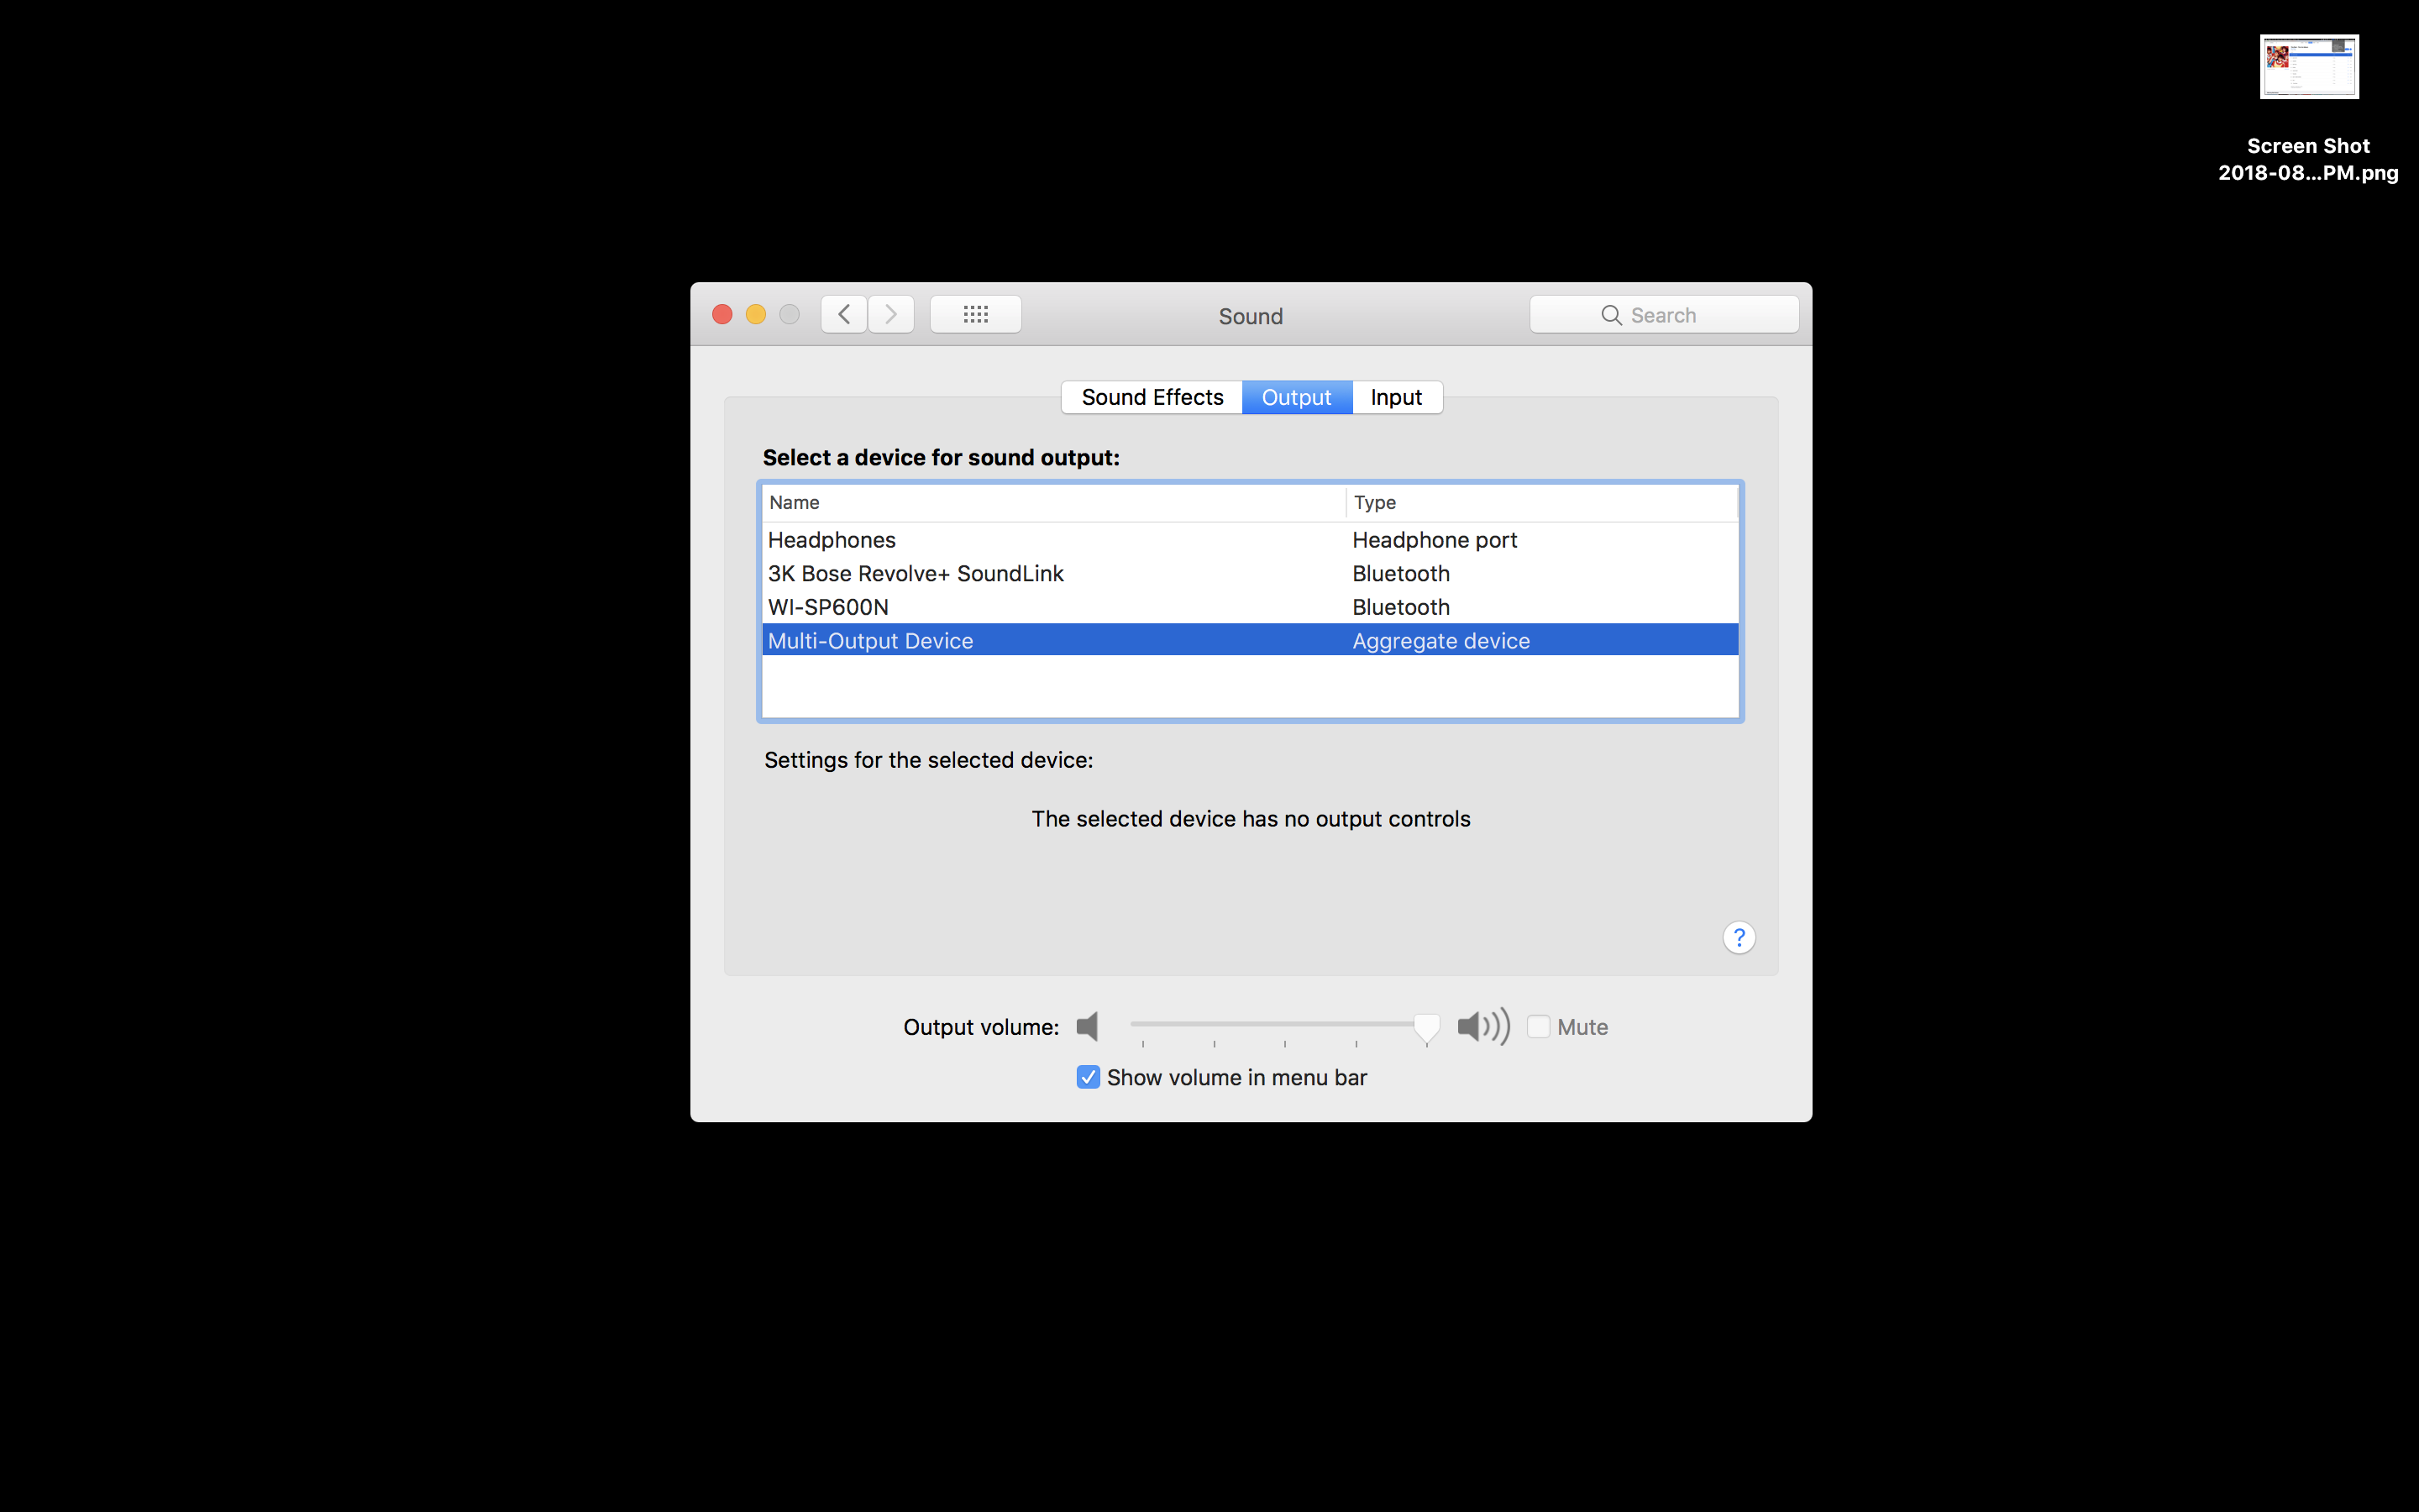Click the Output volume slider knob
The width and height of the screenshot is (2419, 1512).
coord(1426,1027)
